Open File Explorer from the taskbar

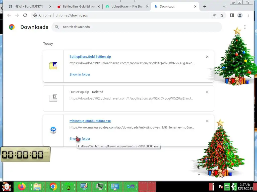pyautogui.click(x=37, y=186)
